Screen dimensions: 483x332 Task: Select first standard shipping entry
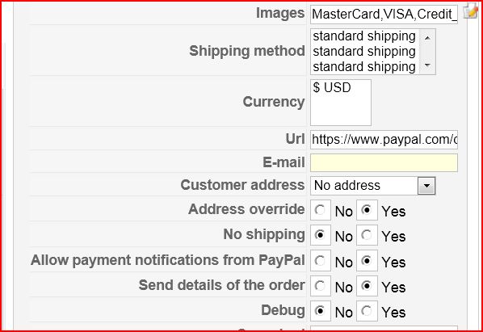pos(364,36)
